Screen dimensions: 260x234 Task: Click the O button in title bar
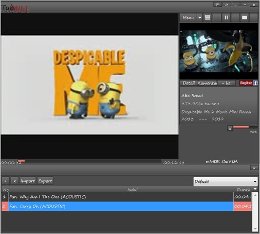point(227,5)
